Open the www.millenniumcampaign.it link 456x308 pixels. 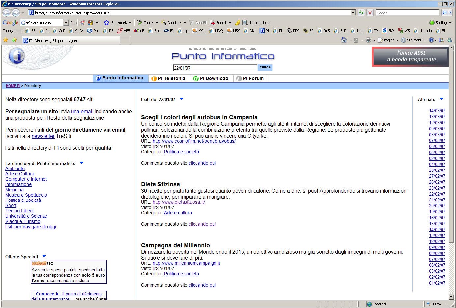pyautogui.click(x=186, y=263)
